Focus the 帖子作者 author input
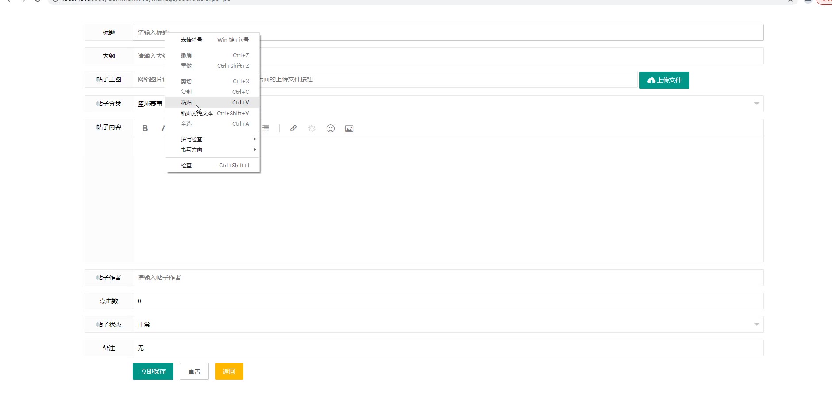The height and width of the screenshot is (409, 832). coord(448,278)
